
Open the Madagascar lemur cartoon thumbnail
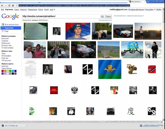click(132, 69)
